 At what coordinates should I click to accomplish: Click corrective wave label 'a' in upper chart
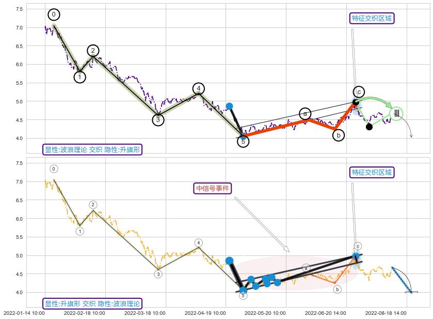coord(305,113)
